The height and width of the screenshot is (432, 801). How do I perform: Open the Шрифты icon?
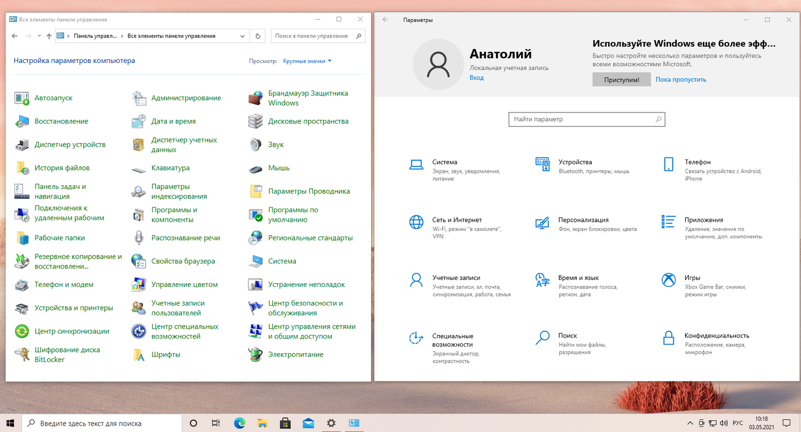point(139,355)
